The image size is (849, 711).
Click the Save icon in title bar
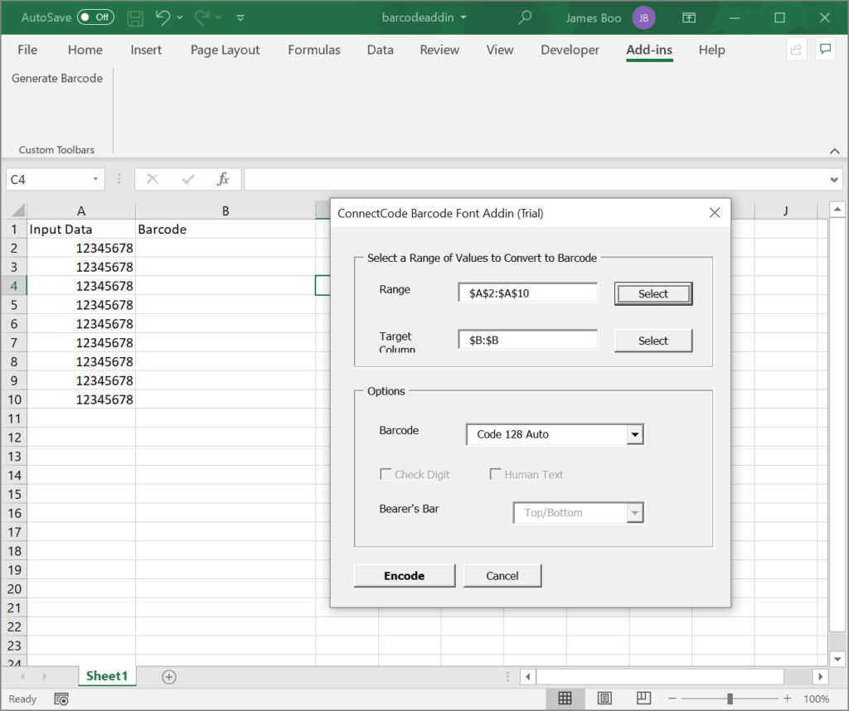point(135,18)
